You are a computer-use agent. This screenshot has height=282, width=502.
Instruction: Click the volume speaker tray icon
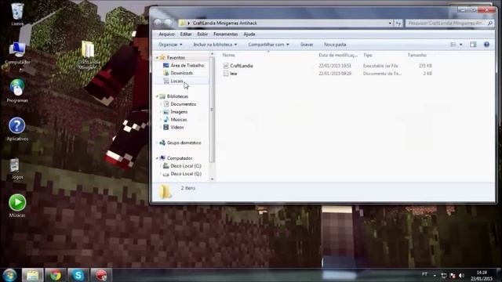[x=461, y=275]
